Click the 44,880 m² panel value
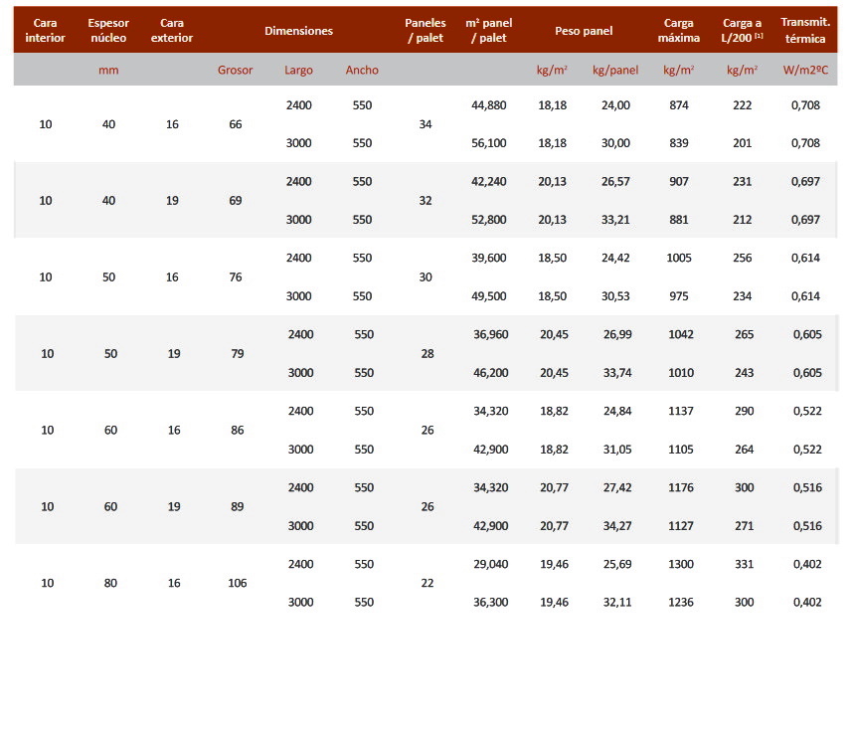Viewport: 854px width, 731px height. pyautogui.click(x=490, y=104)
